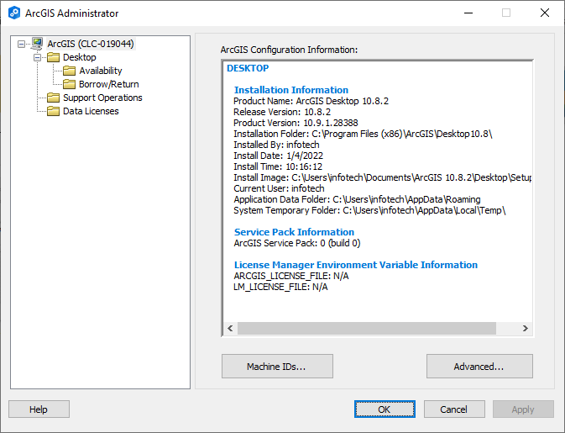
Task: Open the Borrow/Return tree item
Action: [x=109, y=84]
